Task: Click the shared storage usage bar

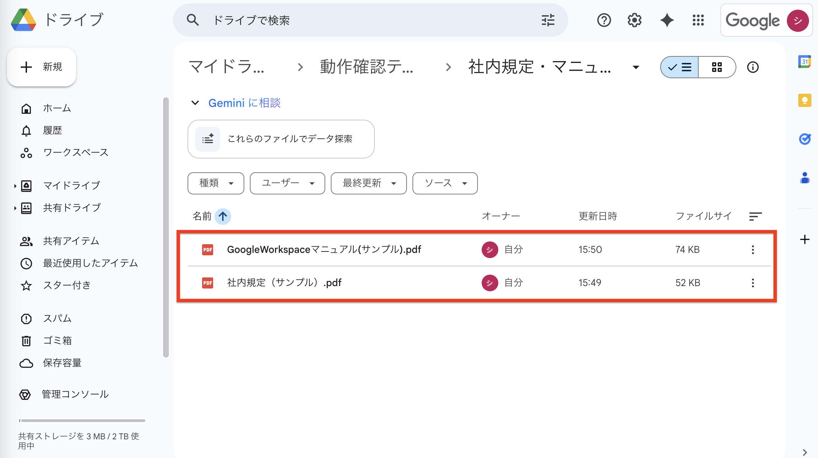Action: [x=82, y=421]
